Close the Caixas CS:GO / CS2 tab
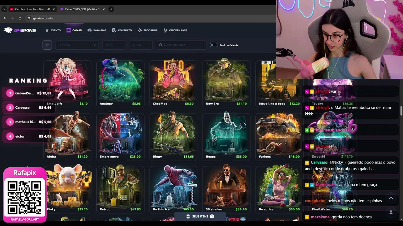The width and height of the screenshot is (403, 226). click(x=104, y=9)
